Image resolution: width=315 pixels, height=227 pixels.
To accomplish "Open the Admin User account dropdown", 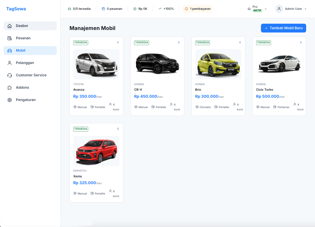I will click(x=291, y=9).
